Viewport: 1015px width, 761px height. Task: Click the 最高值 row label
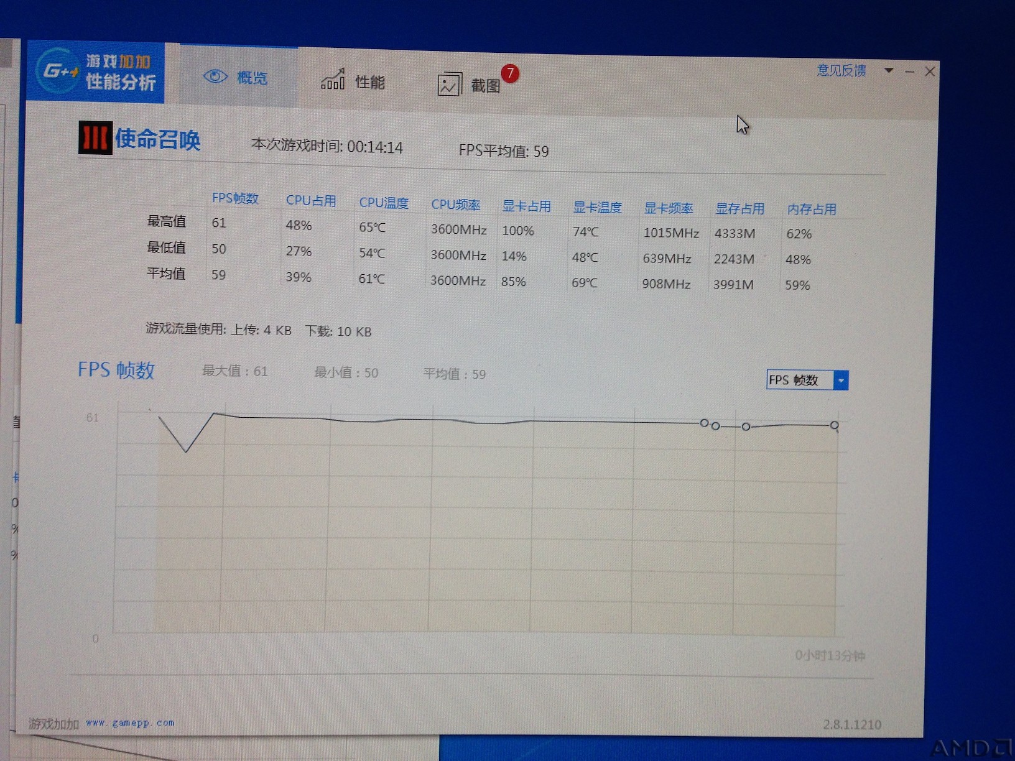166,221
